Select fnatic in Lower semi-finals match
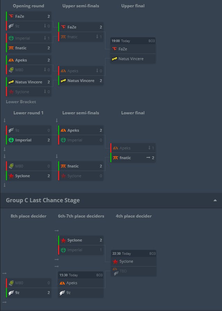The image size is (222, 311). [81, 166]
